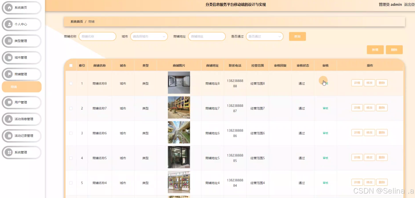Open the shop image for 商铺名称6
Image resolution: width=415 pixels, height=198 pixels.
[x=179, y=132]
